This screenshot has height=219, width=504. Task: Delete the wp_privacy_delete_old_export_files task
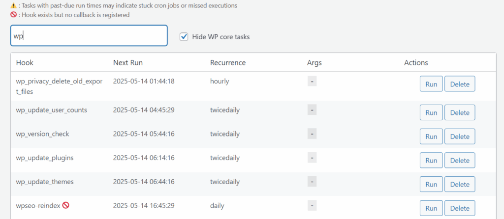(x=460, y=84)
